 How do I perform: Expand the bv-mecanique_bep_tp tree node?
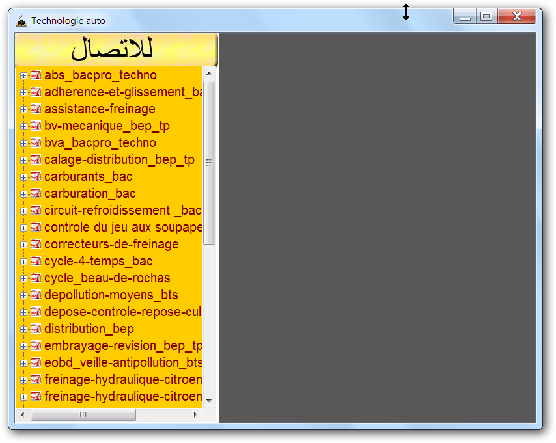click(24, 126)
